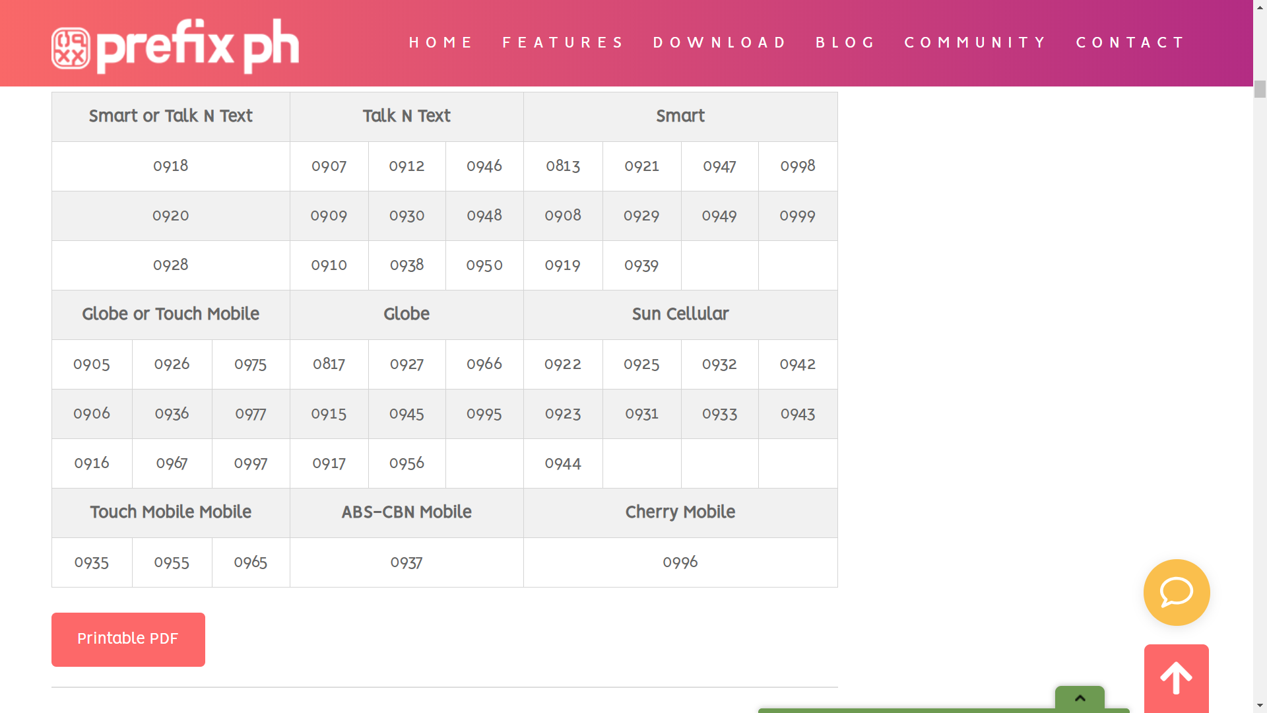Click prefix 0949 cell
This screenshot has height=713, width=1267.
tap(720, 216)
